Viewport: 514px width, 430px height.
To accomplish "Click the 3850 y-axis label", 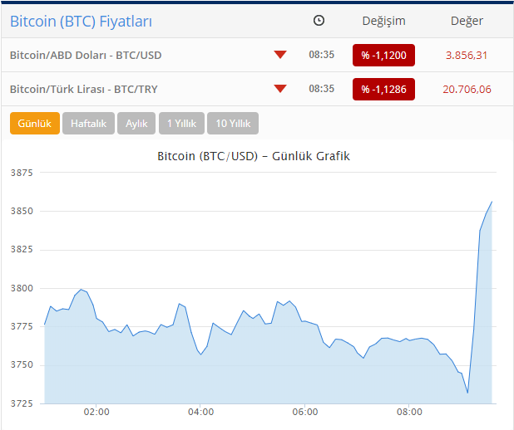I will (22, 211).
